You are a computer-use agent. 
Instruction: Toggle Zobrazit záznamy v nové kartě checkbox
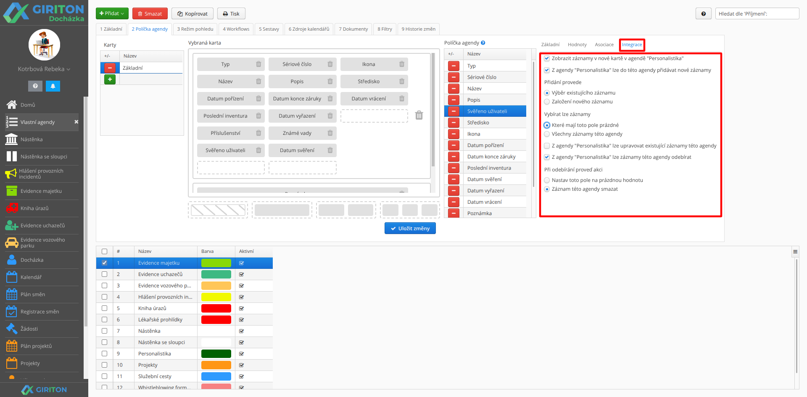(x=547, y=58)
